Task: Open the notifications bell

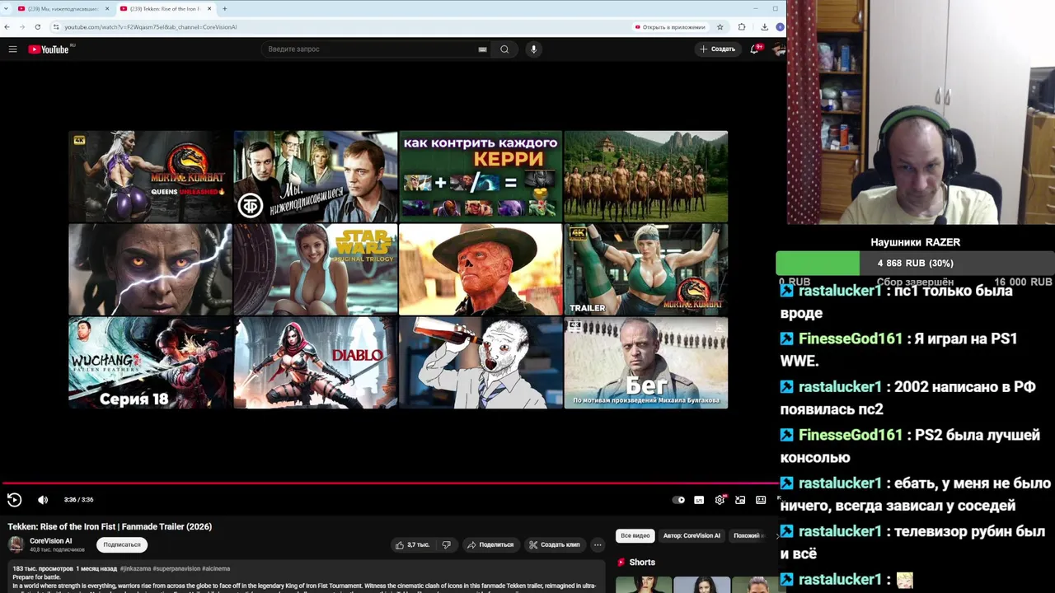Action: (x=753, y=49)
